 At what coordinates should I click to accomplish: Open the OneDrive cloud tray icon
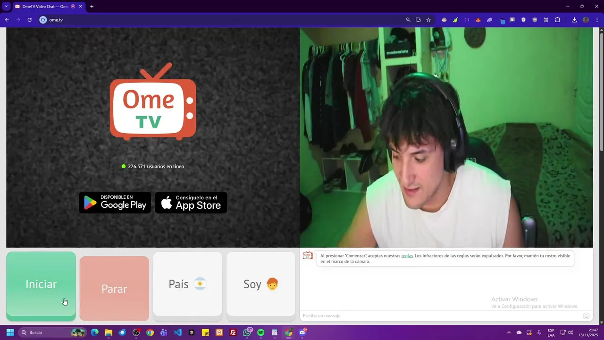coord(519,332)
